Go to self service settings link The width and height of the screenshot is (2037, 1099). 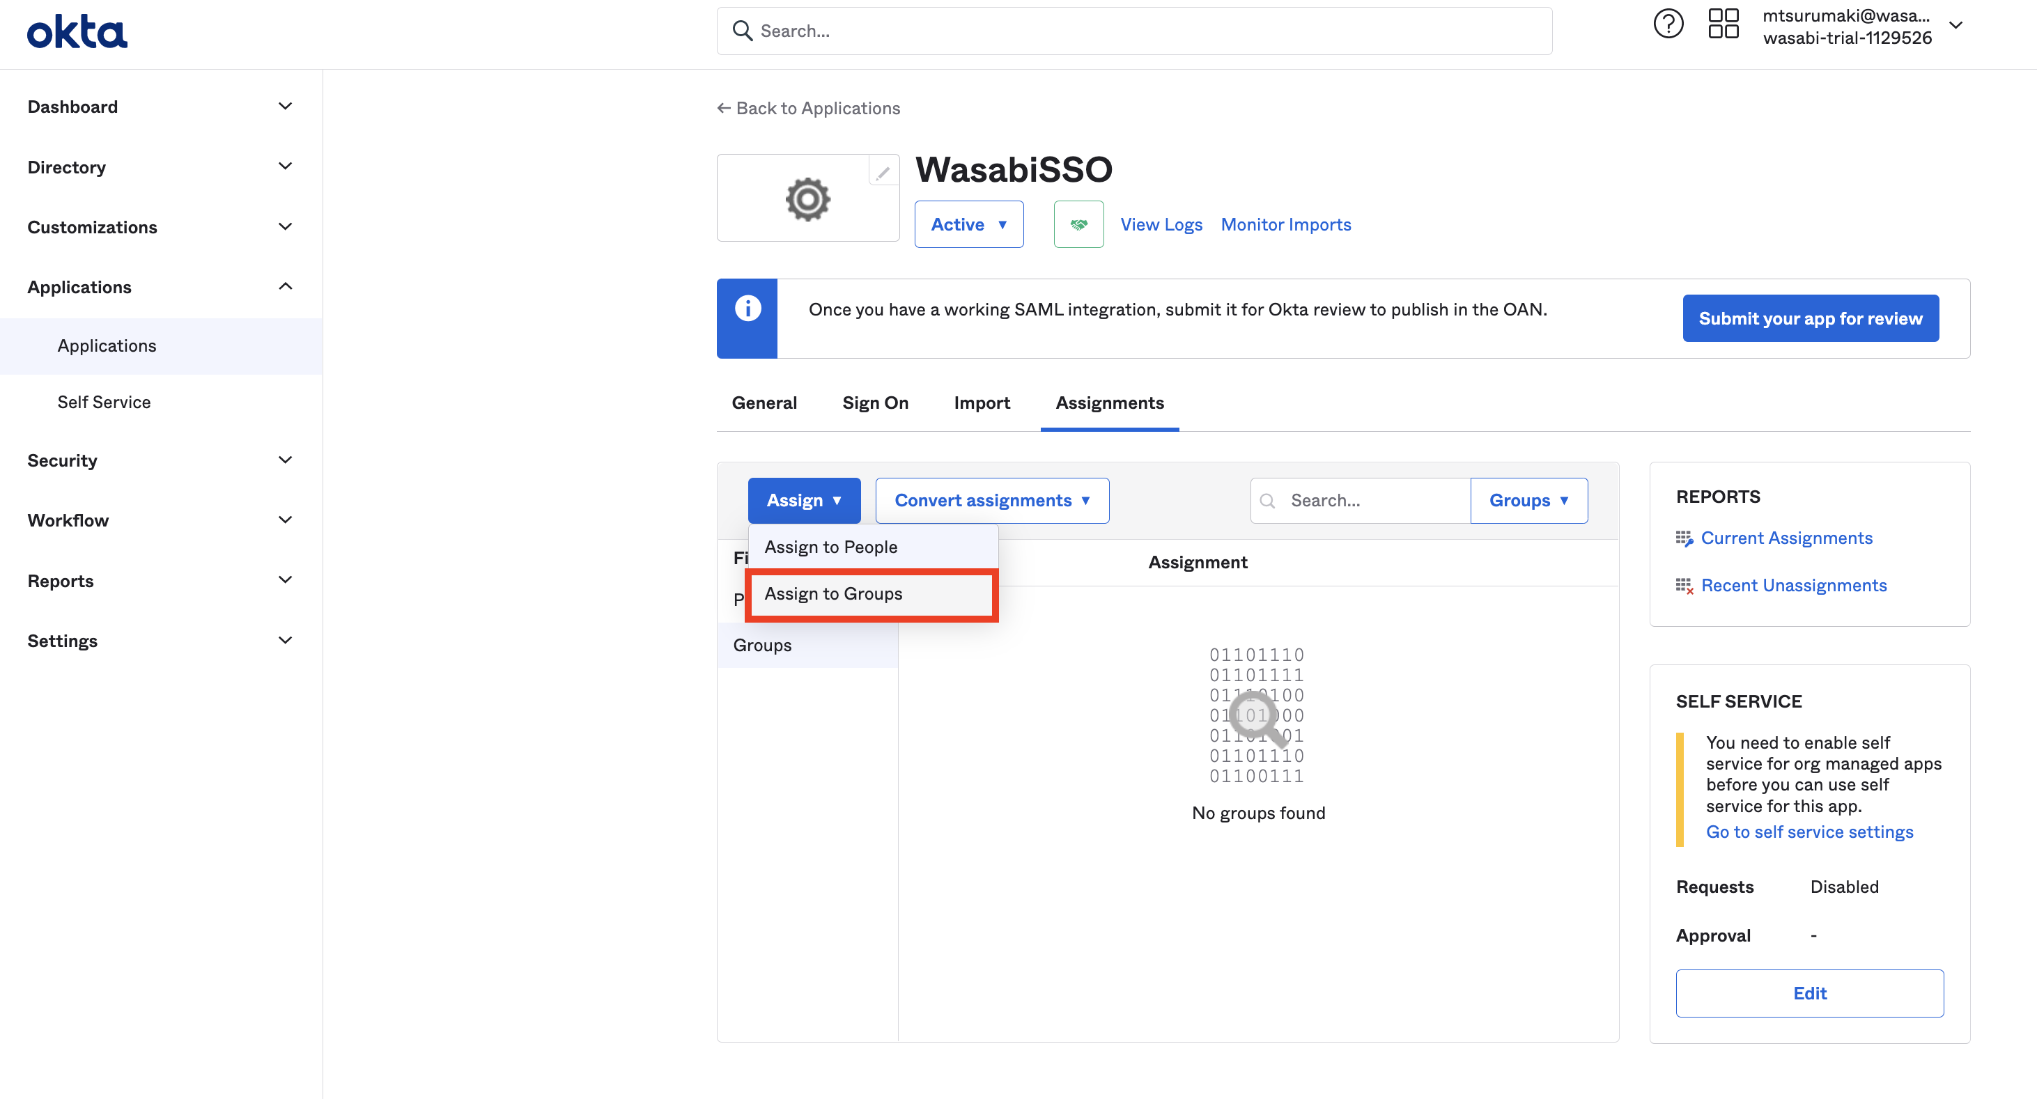(x=1809, y=832)
